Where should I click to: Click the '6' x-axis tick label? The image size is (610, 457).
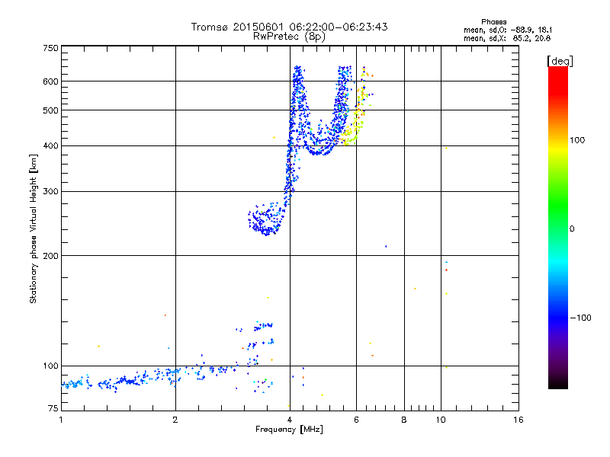[356, 420]
